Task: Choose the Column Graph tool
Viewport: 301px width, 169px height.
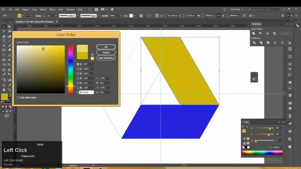Action: [x=9, y=80]
